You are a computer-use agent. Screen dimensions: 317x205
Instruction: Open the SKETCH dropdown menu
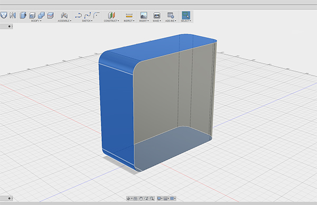pyautogui.click(x=87, y=21)
